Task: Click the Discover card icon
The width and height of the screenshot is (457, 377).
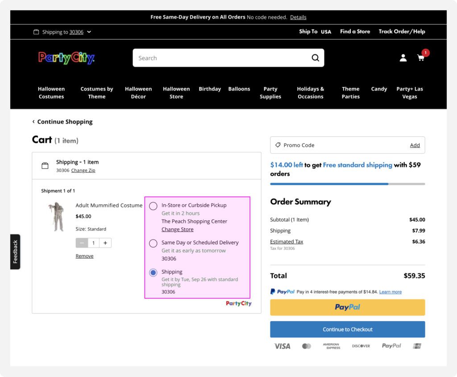Action: point(361,346)
